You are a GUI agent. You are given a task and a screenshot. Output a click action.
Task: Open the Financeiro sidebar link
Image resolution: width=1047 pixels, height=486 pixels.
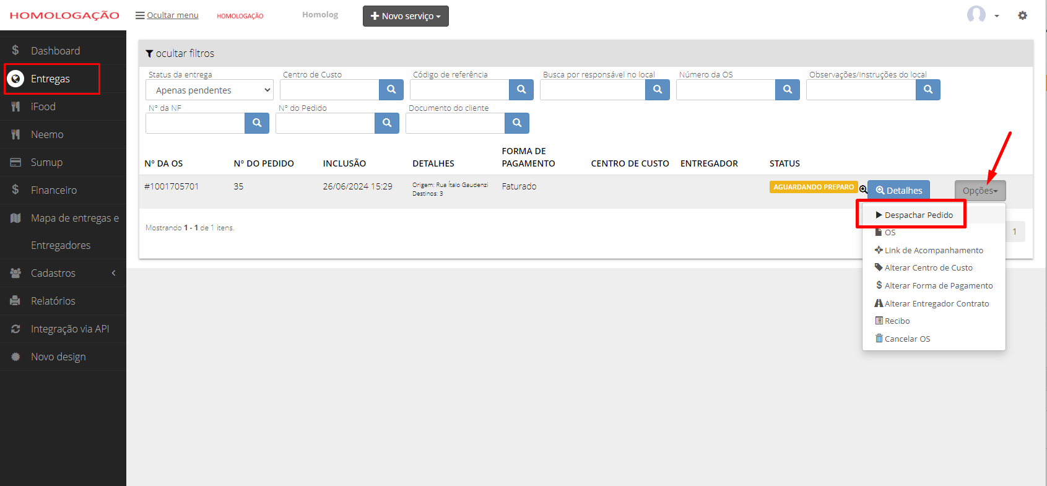(x=63, y=190)
